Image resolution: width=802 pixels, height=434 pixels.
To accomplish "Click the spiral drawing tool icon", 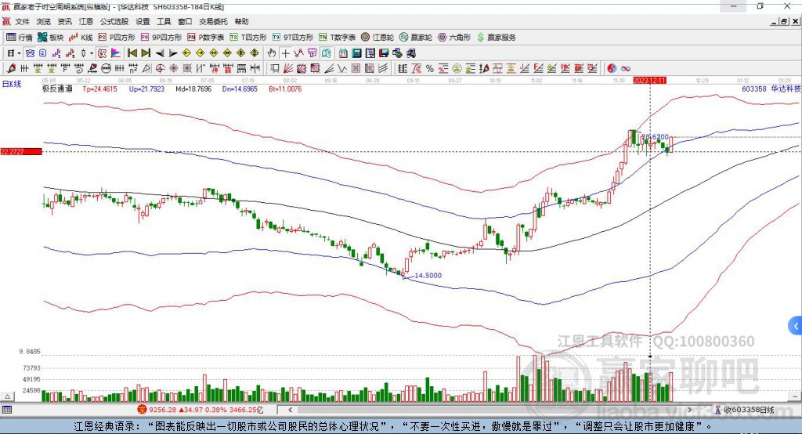I will (x=79, y=69).
